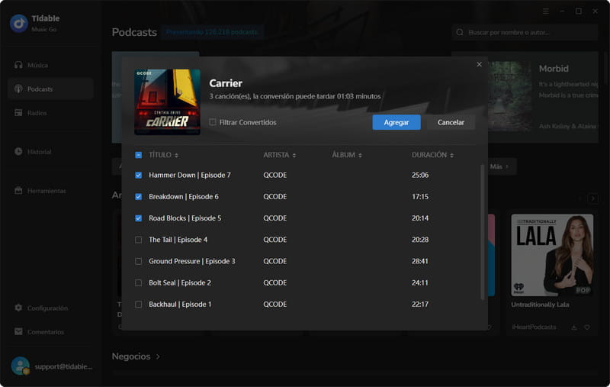The height and width of the screenshot is (387, 610).
Task: Click the Carrier podcast cover art
Action: (167, 102)
